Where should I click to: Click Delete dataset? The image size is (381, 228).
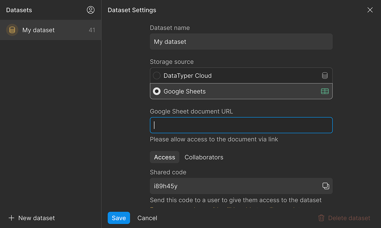[349, 218]
